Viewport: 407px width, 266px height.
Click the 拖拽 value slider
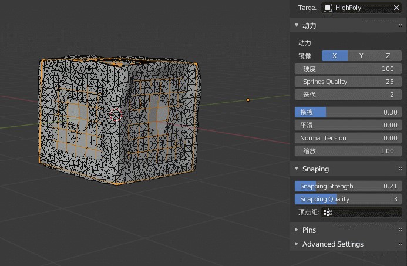point(348,112)
